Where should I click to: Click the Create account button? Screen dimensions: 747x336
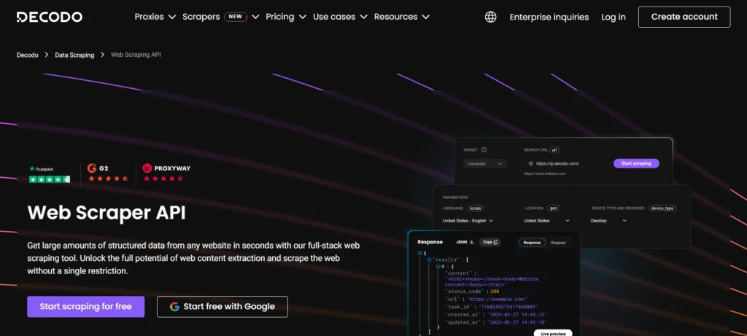[684, 17]
